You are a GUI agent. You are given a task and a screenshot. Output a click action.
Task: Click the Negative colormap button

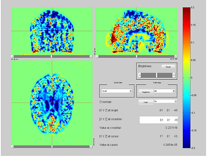click(x=146, y=92)
